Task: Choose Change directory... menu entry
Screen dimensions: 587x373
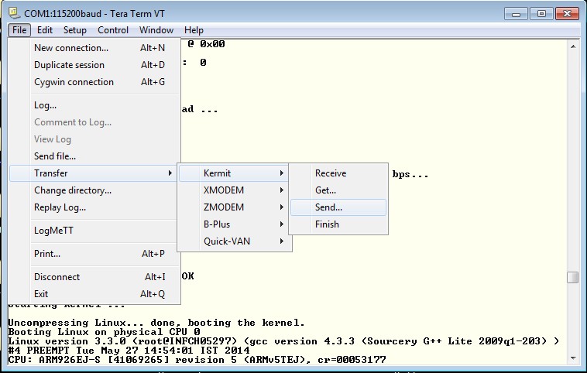Action: point(94,190)
